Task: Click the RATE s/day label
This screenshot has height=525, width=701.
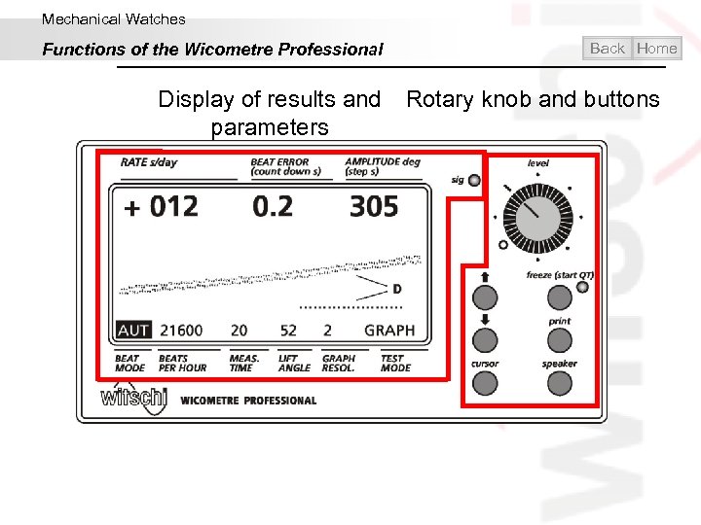Action: click(149, 162)
